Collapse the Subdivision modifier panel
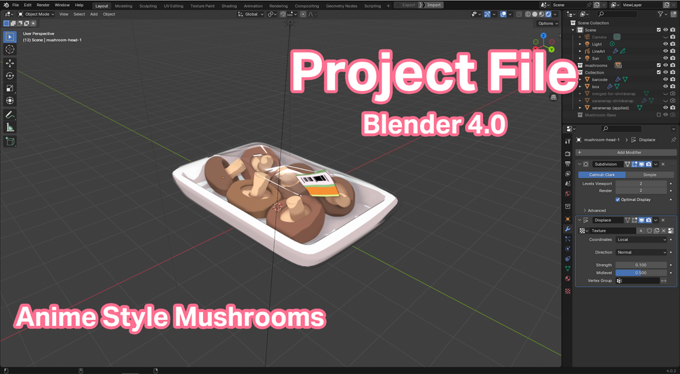 click(579, 164)
